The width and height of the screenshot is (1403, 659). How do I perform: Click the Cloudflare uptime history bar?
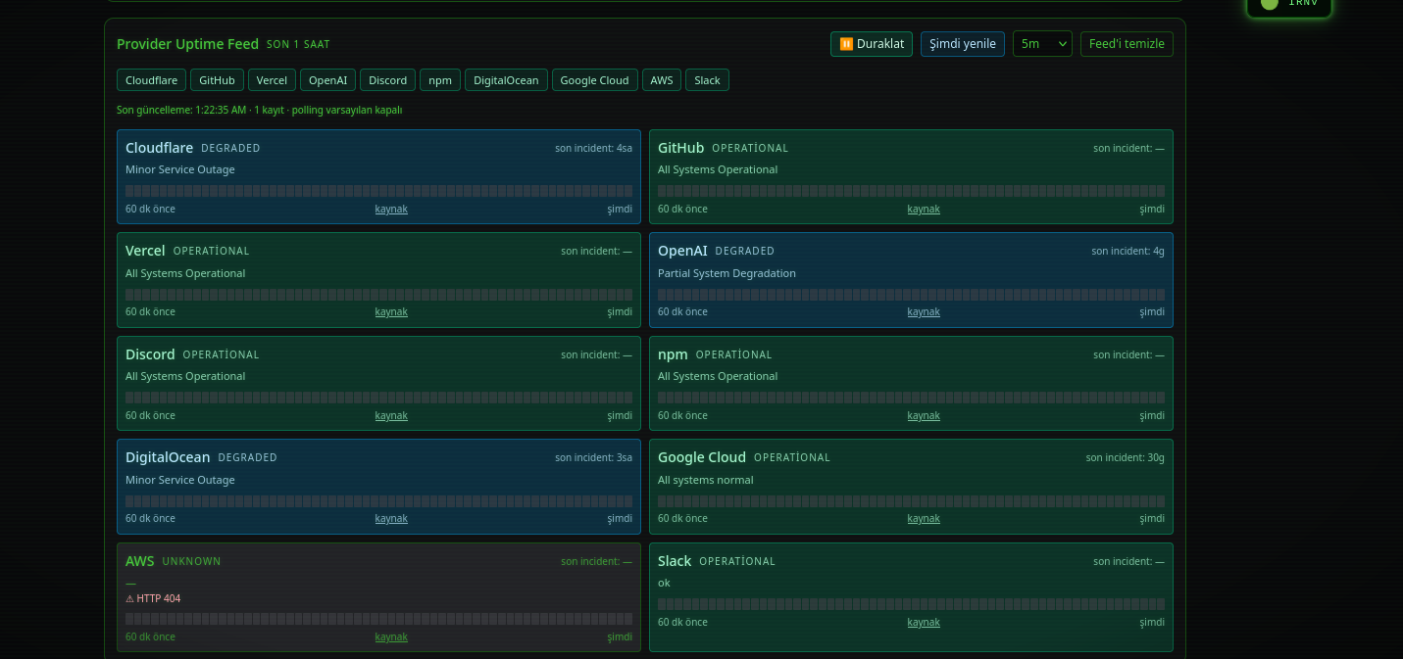378,191
